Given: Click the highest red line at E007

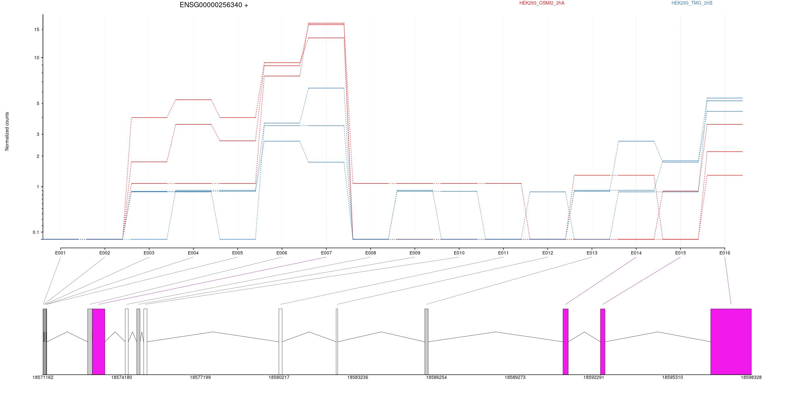Looking at the screenshot, I should click(x=326, y=23).
